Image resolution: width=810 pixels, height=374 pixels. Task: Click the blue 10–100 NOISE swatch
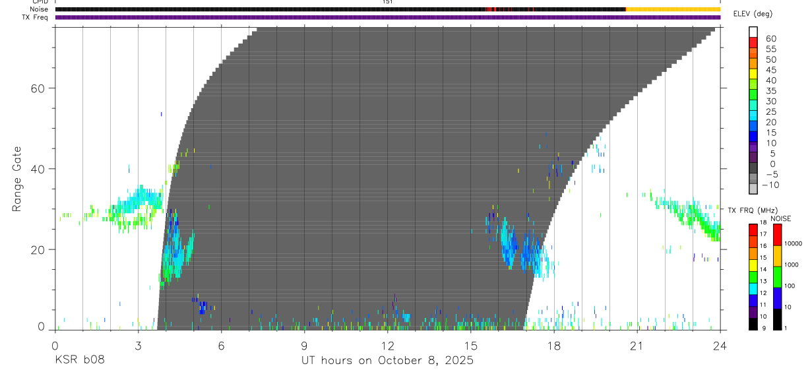coord(778,298)
